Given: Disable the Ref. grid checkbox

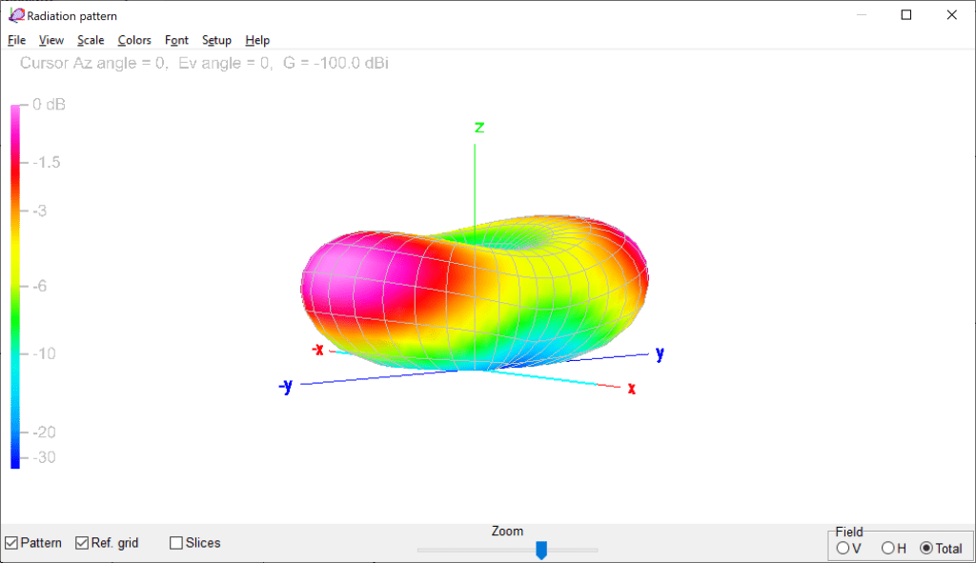Looking at the screenshot, I should [82, 543].
